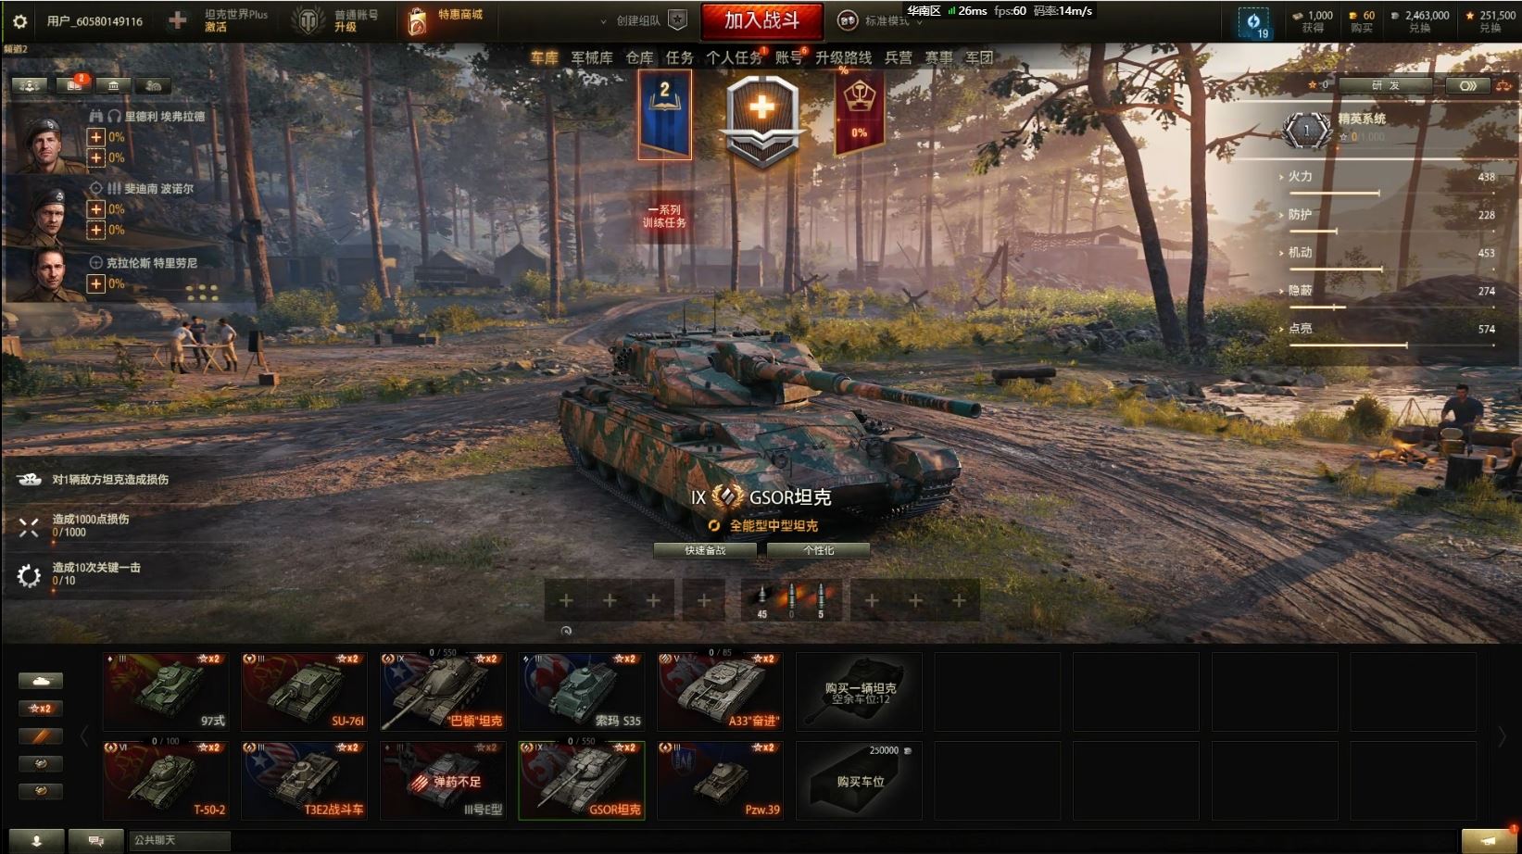Open the channel chat bubble icon
This screenshot has height=854, width=1522.
95,840
